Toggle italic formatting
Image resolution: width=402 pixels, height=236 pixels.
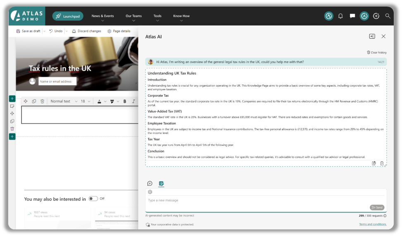tap(133, 101)
